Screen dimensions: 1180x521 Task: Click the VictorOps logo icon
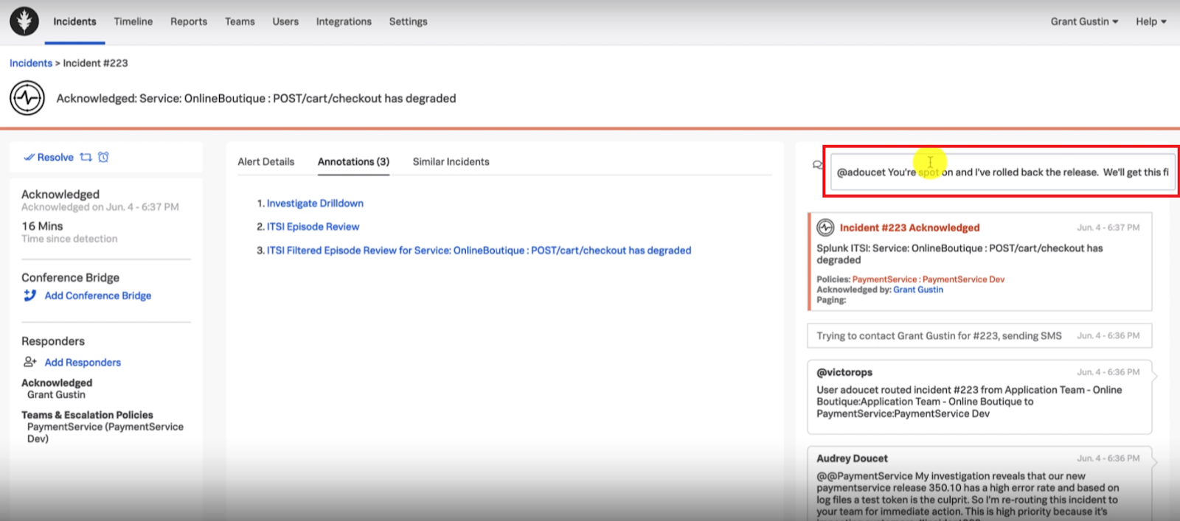[x=24, y=21]
